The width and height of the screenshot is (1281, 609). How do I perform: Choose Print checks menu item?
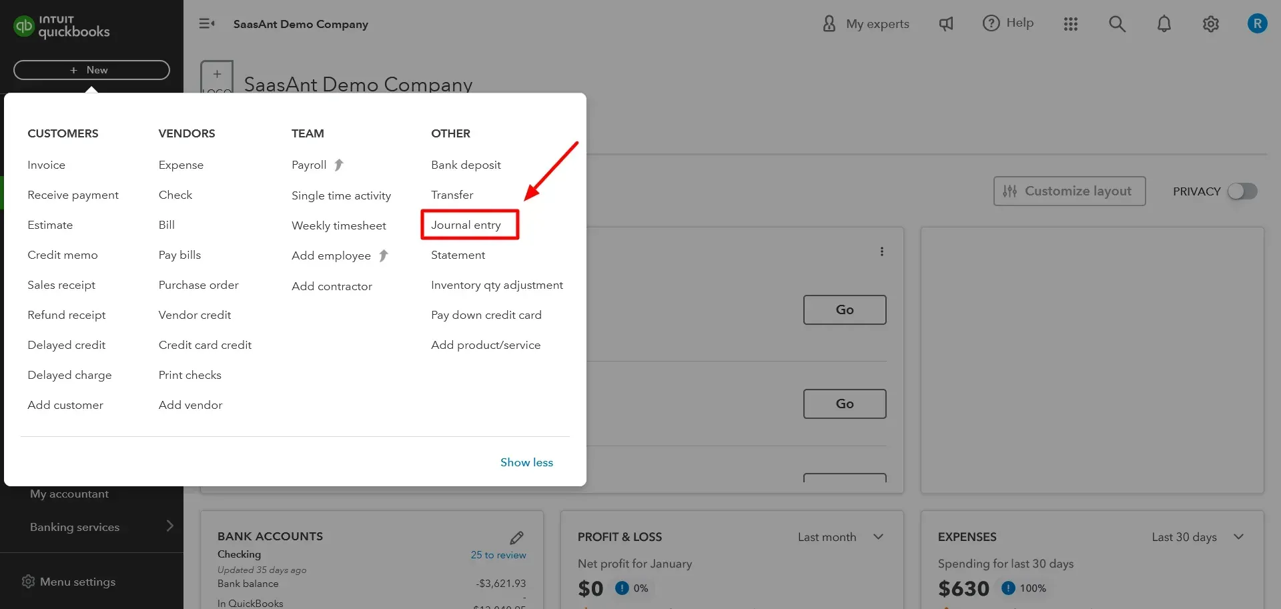coord(189,375)
